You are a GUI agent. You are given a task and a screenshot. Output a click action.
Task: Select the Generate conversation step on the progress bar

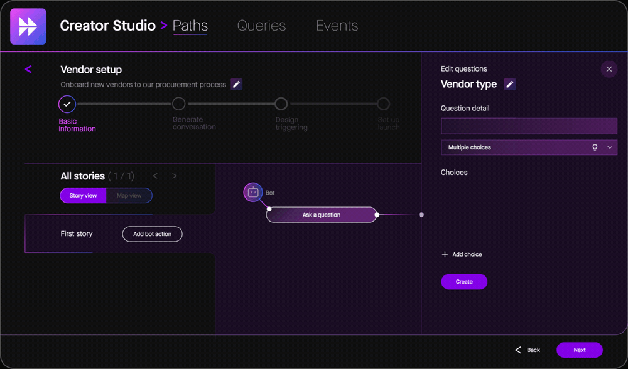[x=178, y=104]
